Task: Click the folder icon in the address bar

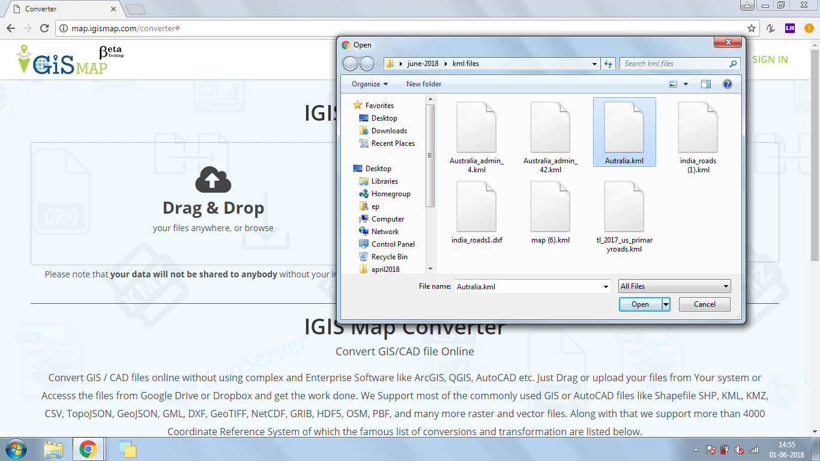Action: tap(390, 63)
